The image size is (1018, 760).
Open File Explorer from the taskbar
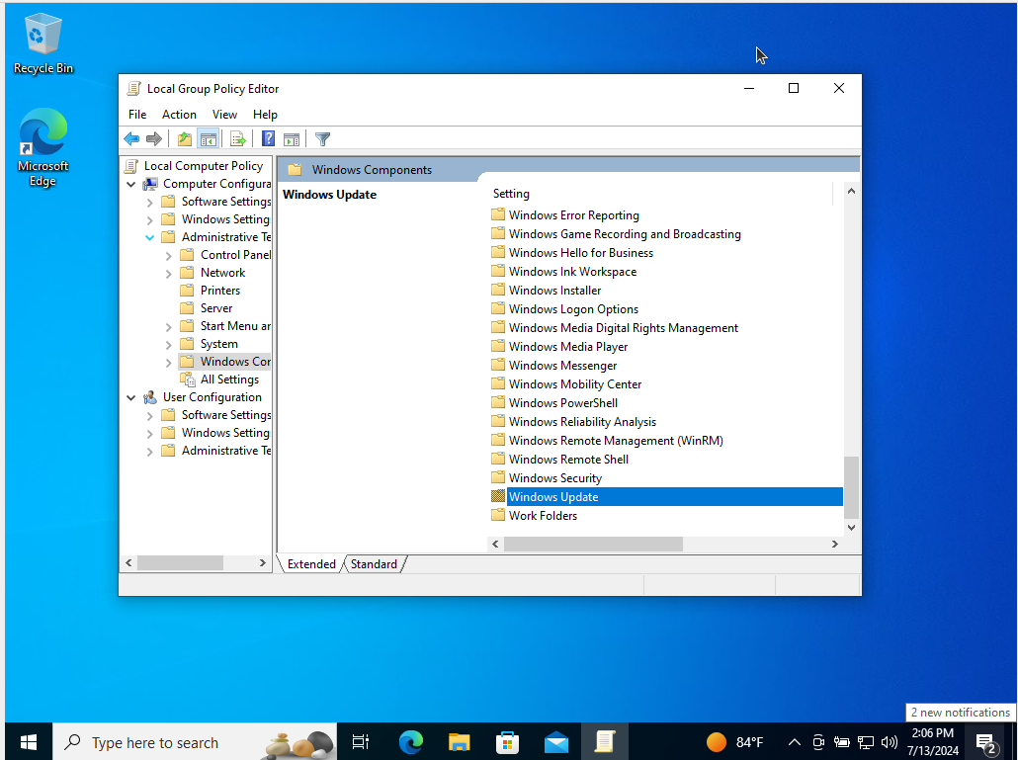point(459,742)
